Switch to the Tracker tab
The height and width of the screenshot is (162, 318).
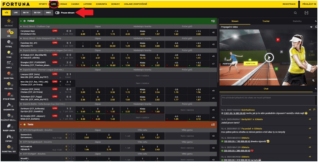pyautogui.click(x=266, y=21)
